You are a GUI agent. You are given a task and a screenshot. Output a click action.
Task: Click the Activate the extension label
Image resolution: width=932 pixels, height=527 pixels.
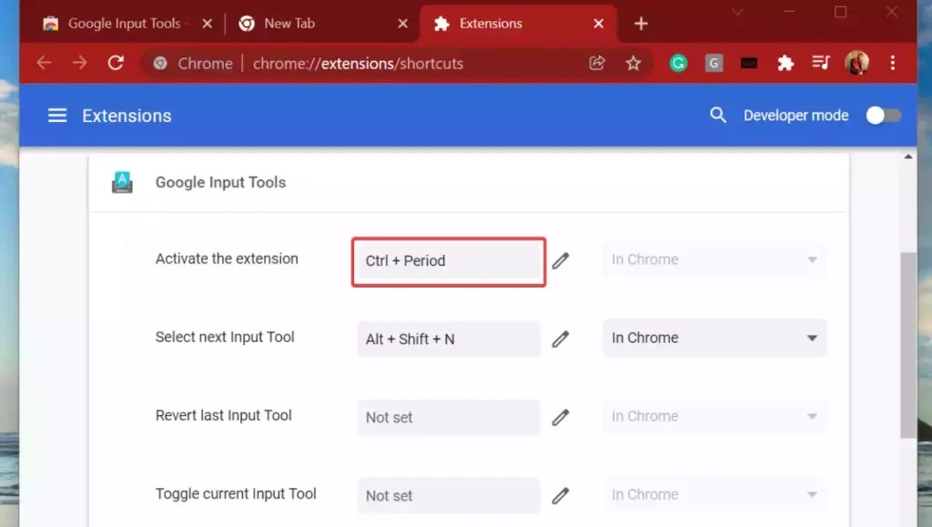point(227,259)
